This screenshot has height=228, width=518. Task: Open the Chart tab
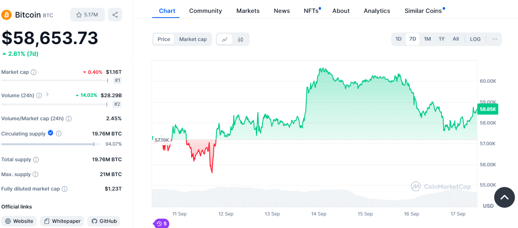pos(167,11)
